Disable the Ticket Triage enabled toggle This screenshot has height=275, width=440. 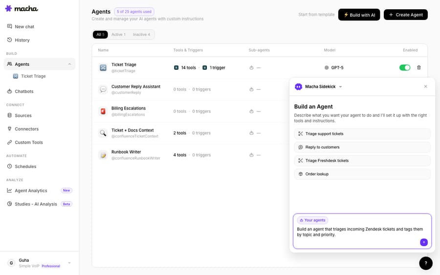(405, 67)
